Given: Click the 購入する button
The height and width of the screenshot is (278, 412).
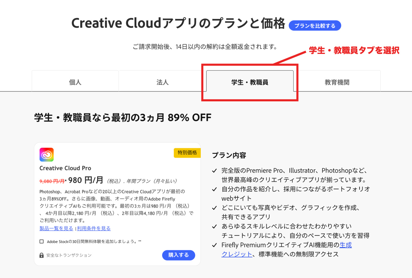Looking at the screenshot, I should [179, 255].
